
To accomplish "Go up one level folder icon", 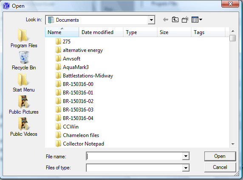I will 175,20.
